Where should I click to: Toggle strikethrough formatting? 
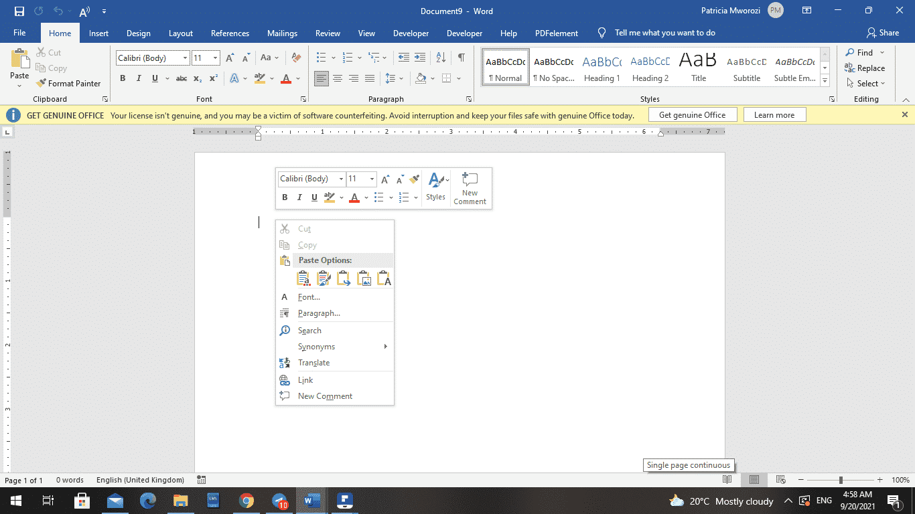pyautogui.click(x=182, y=78)
